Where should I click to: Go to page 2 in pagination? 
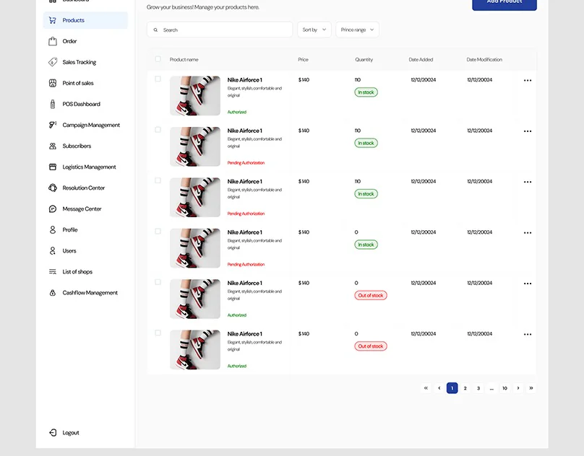(465, 388)
